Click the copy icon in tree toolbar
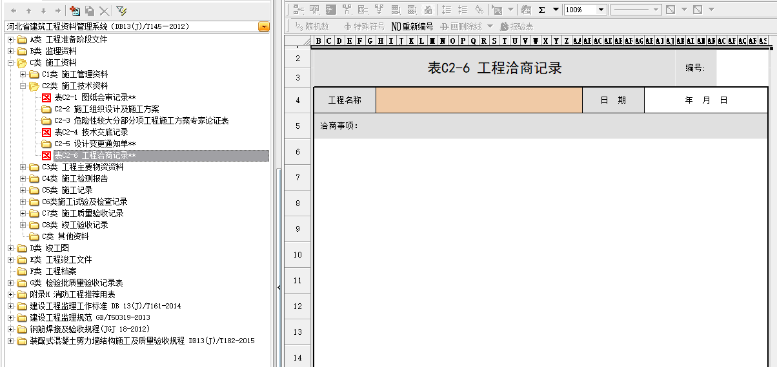Screen dimensions: 777x367 pos(90,10)
